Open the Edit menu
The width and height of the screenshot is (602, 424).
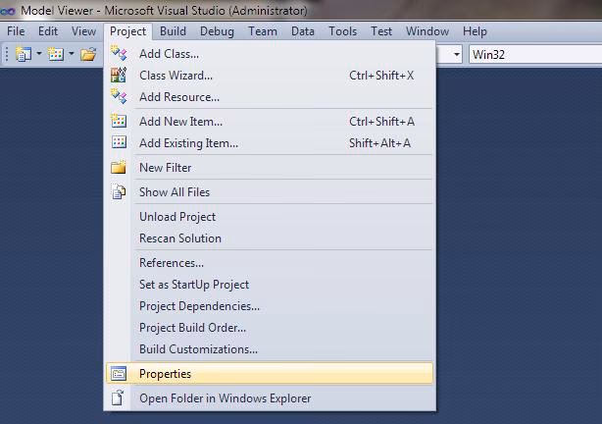tap(48, 31)
